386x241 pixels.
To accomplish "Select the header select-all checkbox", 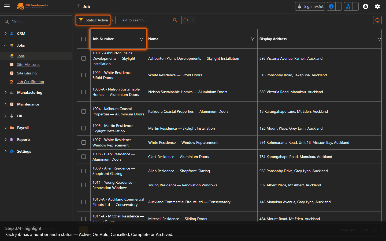I will point(84,39).
